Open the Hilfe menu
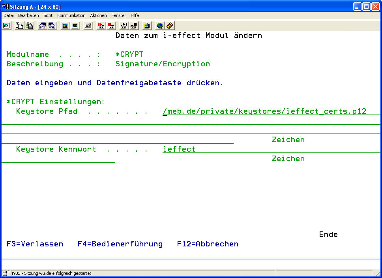This screenshot has height=278, width=382. 135,15
